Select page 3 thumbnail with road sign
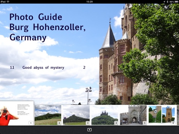Screen dimensions: 179x134 pyautogui.click(x=76, y=115)
